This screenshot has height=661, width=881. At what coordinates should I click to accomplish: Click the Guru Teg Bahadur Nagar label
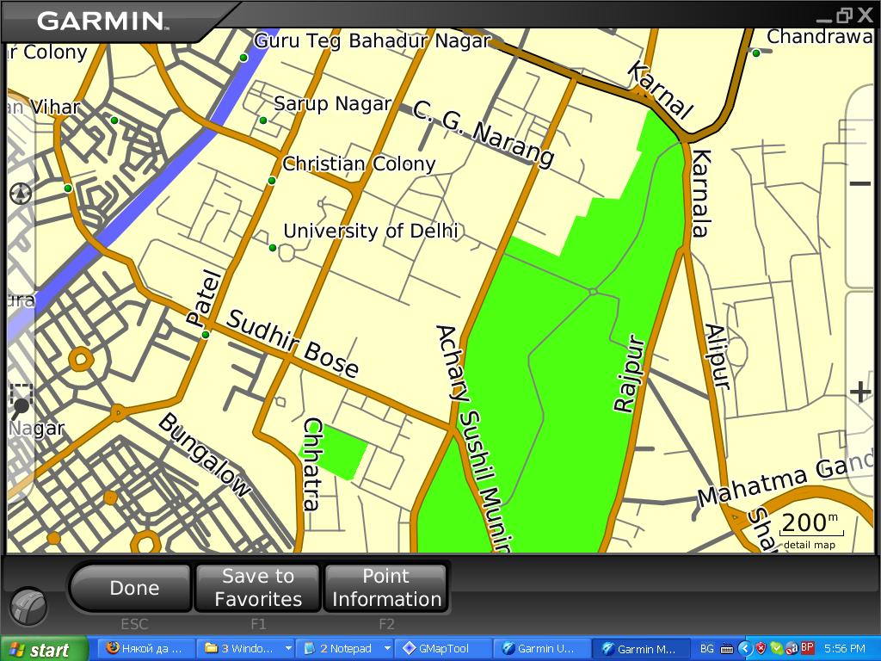pyautogui.click(x=373, y=41)
